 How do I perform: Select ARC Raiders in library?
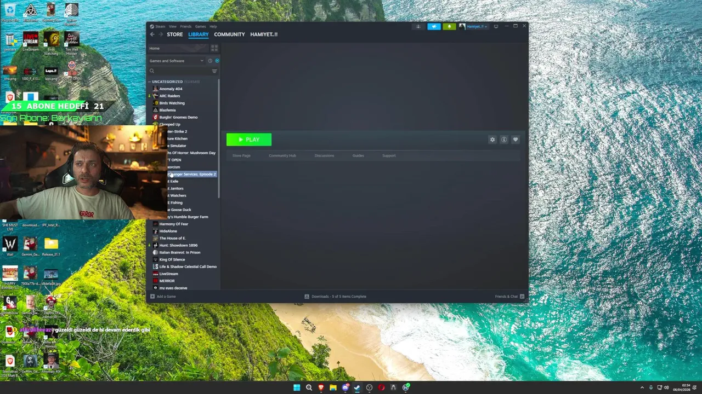point(169,96)
